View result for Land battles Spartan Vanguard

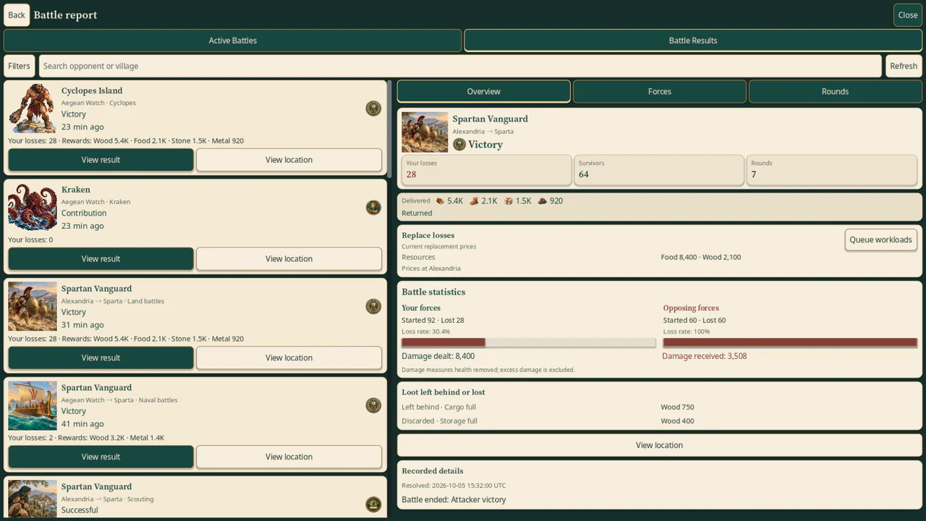pos(101,357)
